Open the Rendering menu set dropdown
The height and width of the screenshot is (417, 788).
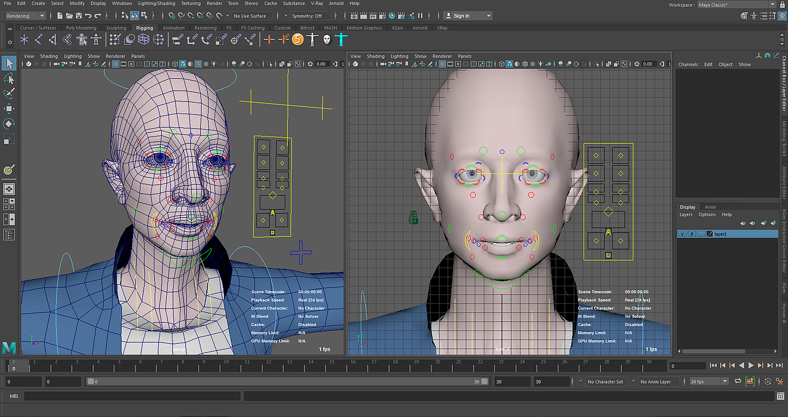(x=25, y=16)
